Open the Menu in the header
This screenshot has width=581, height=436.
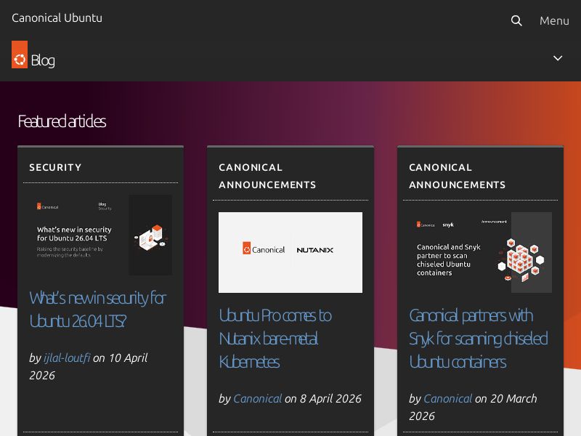click(554, 21)
